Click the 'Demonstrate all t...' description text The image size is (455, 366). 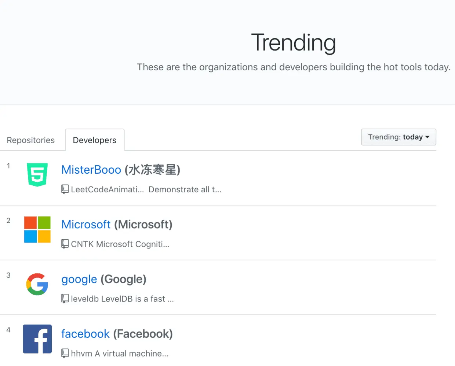(x=185, y=189)
